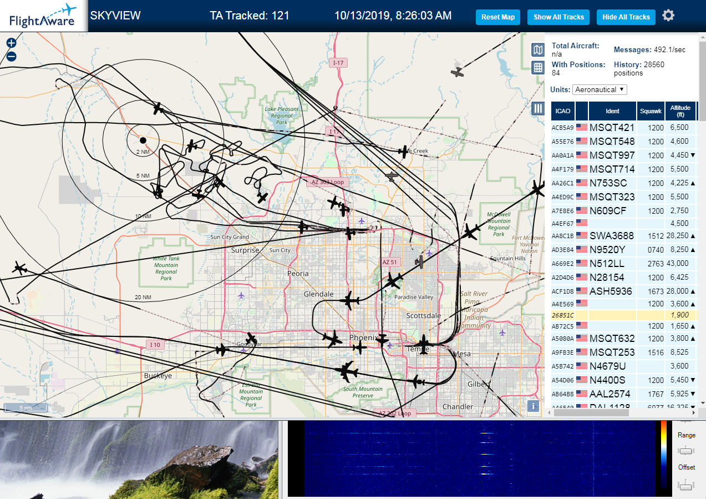The height and width of the screenshot is (499, 706).
Task: Select the AAL2574 row
Action: coord(623,394)
